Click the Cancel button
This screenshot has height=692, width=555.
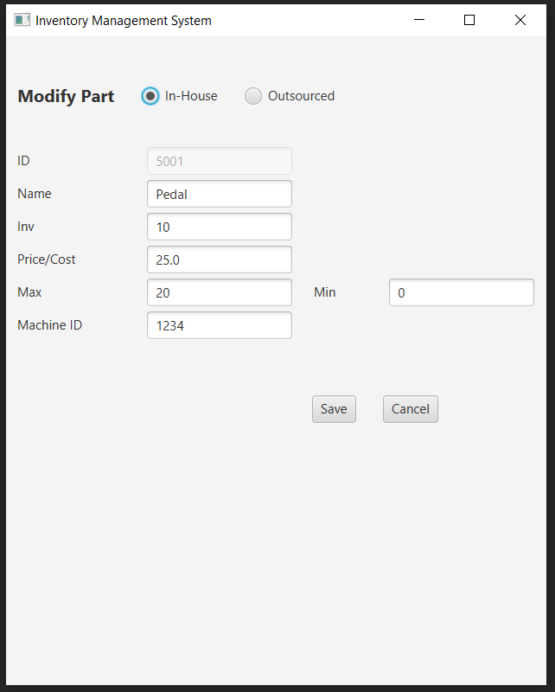(x=410, y=408)
